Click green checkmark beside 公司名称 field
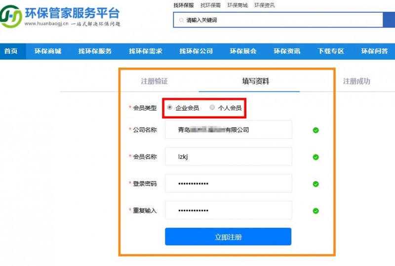This screenshot has height=266, width=395. pyautogui.click(x=316, y=130)
